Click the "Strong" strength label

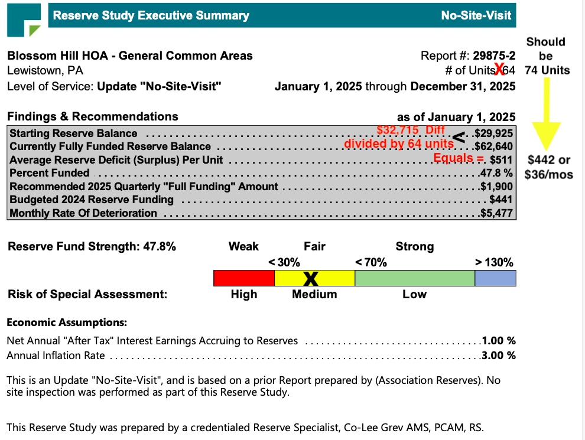[x=414, y=246]
